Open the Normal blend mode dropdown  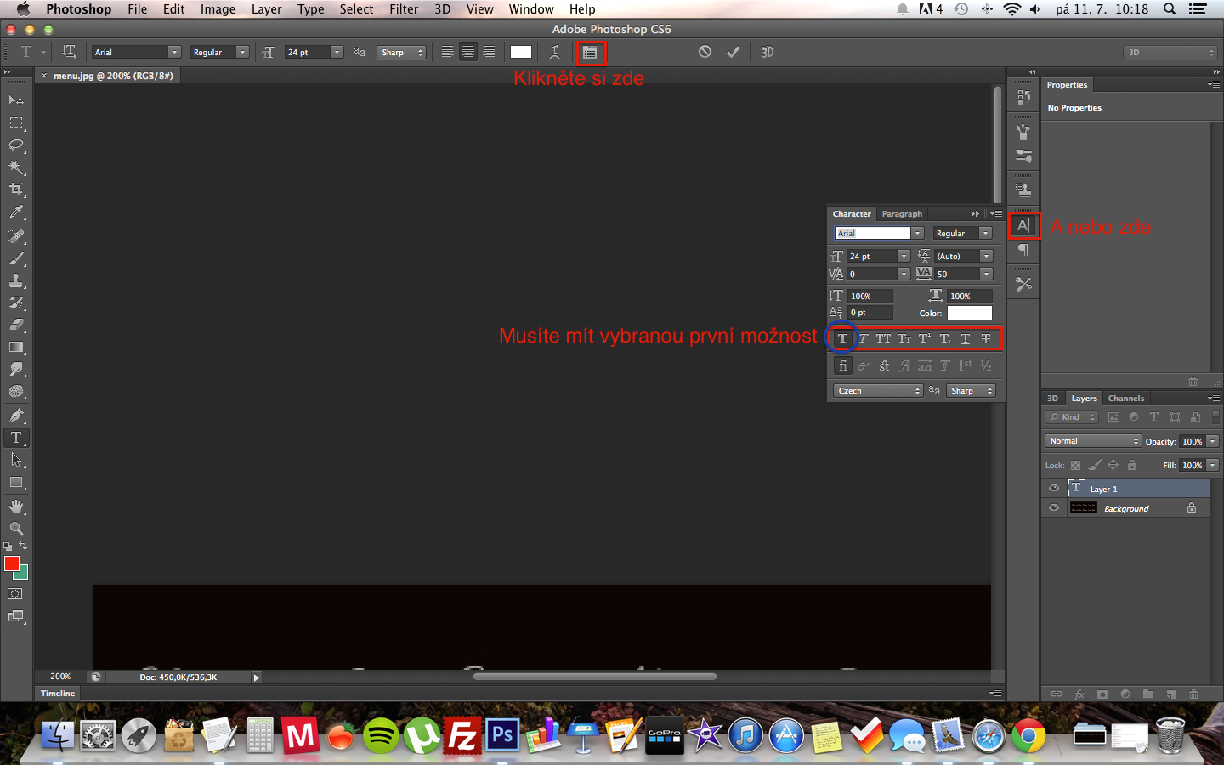click(x=1092, y=441)
